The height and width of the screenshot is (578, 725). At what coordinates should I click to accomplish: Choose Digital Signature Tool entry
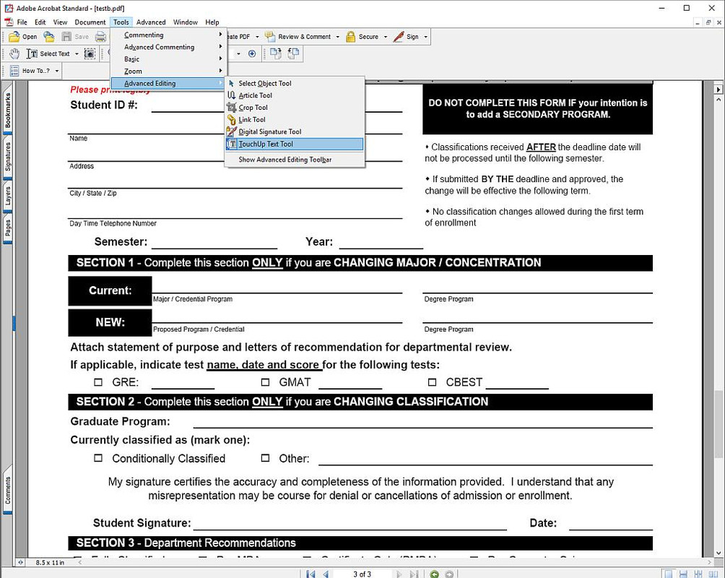click(295, 131)
